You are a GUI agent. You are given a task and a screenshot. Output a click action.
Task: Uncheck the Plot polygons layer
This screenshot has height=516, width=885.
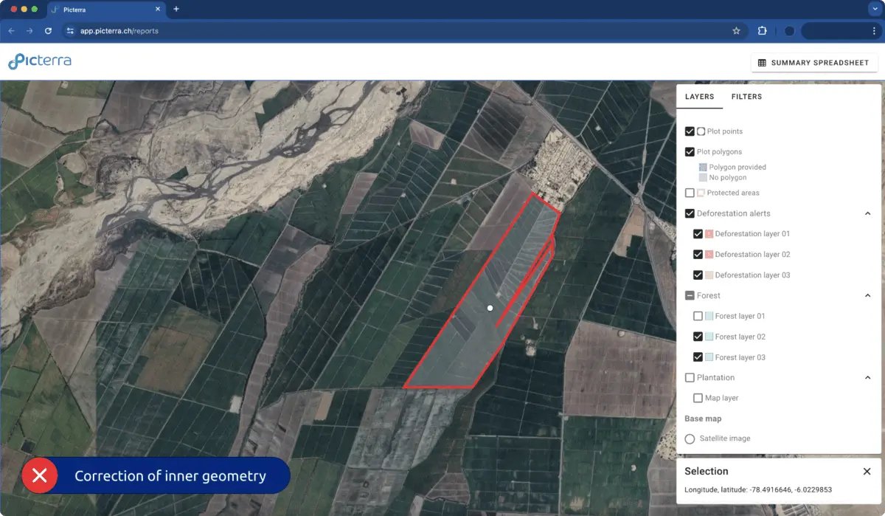[690, 152]
